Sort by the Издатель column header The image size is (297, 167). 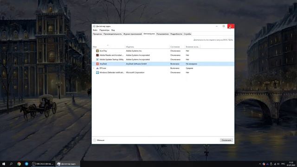pyautogui.click(x=147, y=46)
